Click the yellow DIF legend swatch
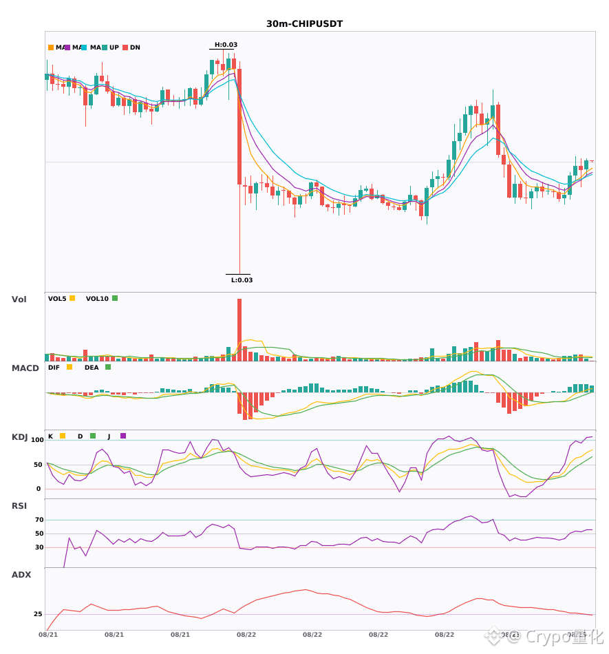Viewport: 609px width, 654px height. point(70,367)
